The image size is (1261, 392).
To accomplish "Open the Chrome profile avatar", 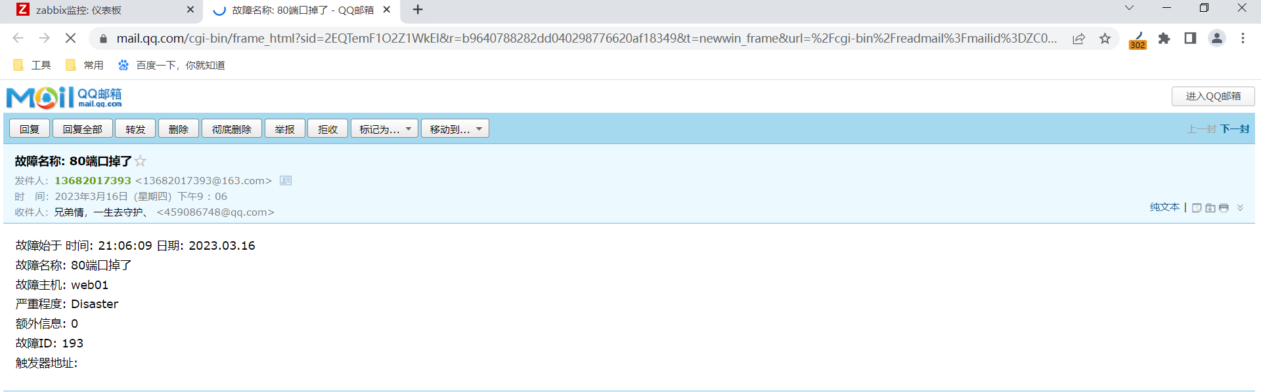I will tap(1217, 39).
